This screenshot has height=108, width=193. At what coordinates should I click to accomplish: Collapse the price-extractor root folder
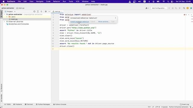[x=5, y=14]
